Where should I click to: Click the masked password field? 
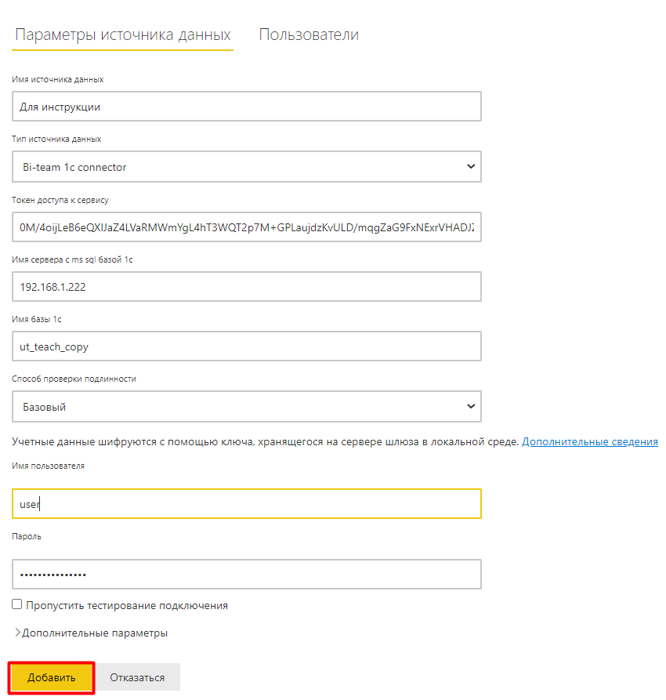(247, 574)
